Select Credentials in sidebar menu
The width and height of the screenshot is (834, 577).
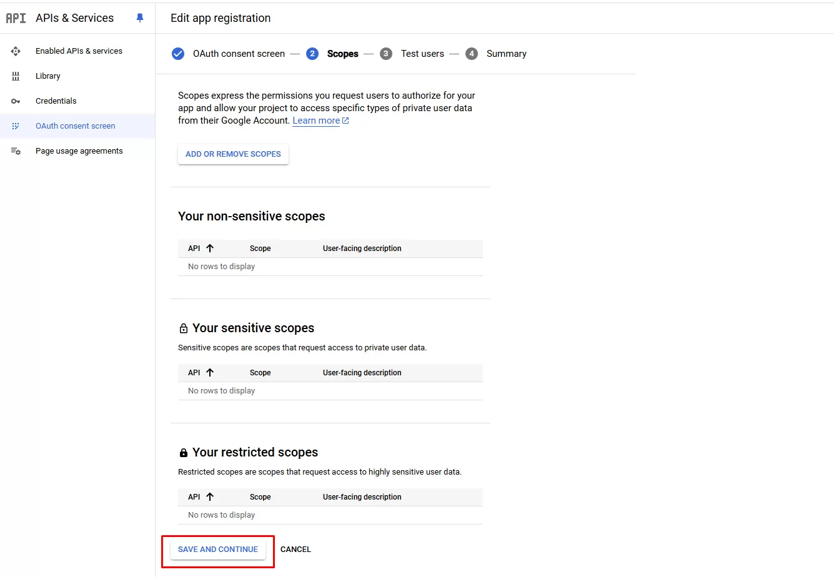56,101
